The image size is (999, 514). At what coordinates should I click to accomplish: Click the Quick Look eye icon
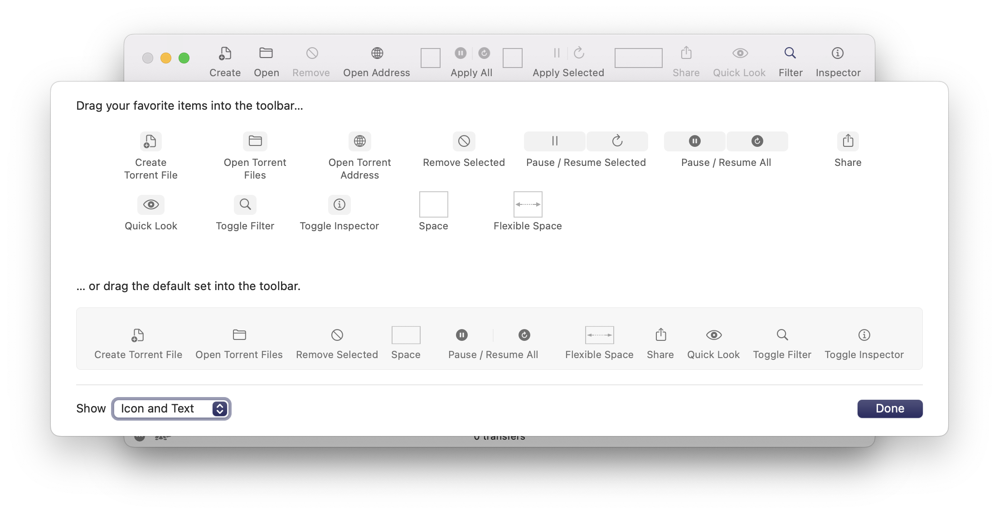click(x=150, y=204)
